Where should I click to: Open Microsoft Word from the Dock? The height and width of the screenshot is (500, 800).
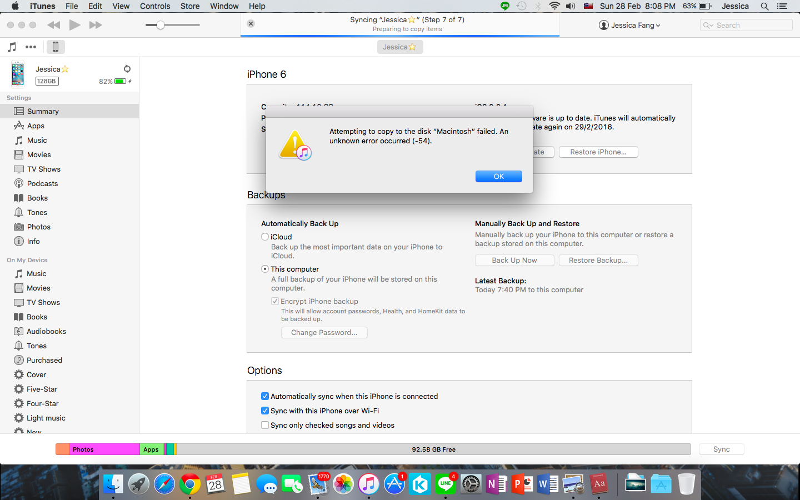point(548,484)
